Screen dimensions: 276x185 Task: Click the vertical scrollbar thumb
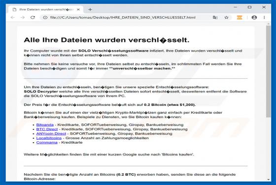tap(268, 71)
